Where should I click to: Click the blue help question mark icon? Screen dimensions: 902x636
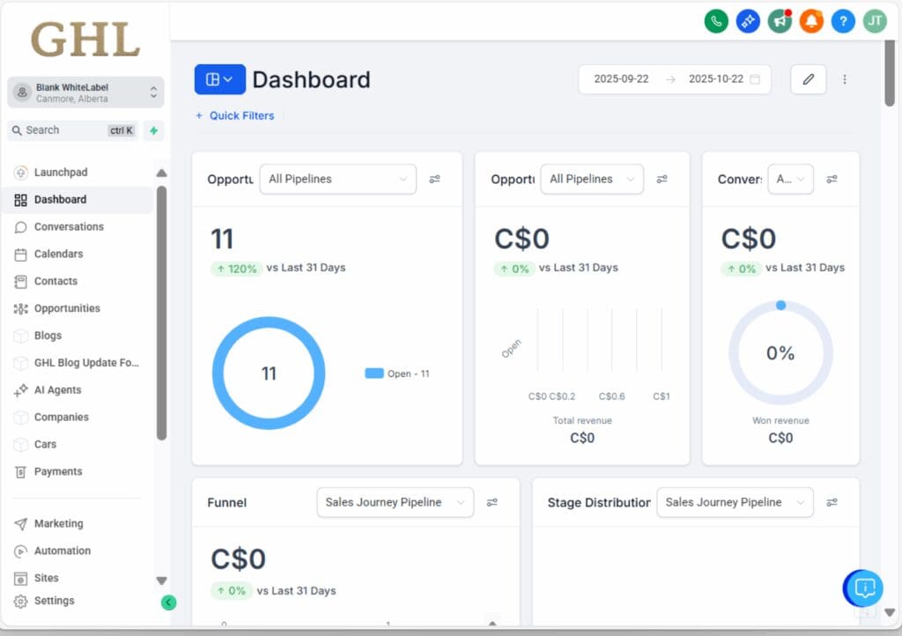coord(843,20)
